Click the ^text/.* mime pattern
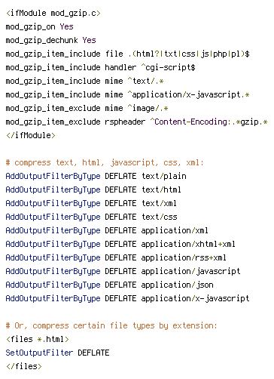The image size is (274, 379). 146,81
